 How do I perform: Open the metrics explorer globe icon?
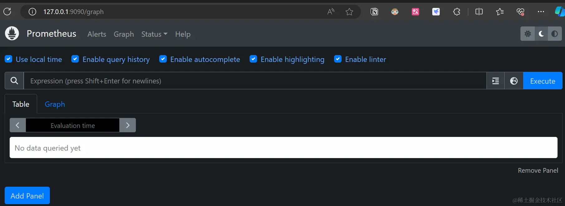click(x=514, y=81)
